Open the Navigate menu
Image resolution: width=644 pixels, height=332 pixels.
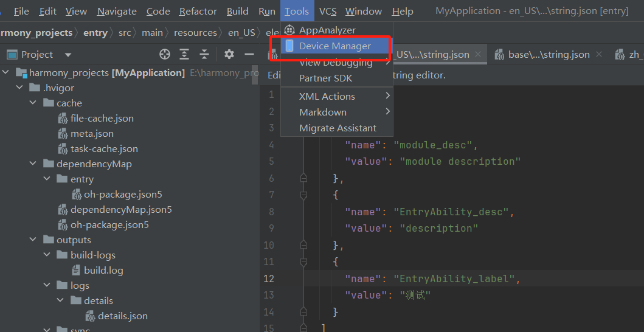click(117, 11)
